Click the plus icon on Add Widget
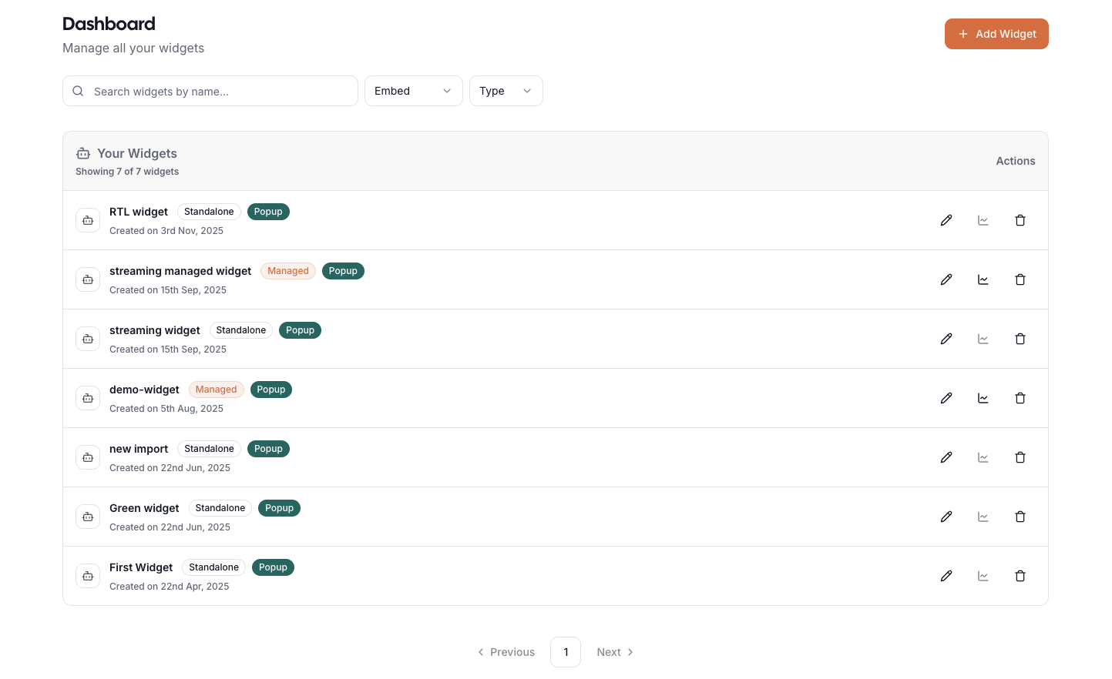1112x679 pixels. coord(963,34)
